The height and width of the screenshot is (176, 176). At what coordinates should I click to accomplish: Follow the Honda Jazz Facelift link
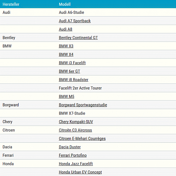coord(76,164)
